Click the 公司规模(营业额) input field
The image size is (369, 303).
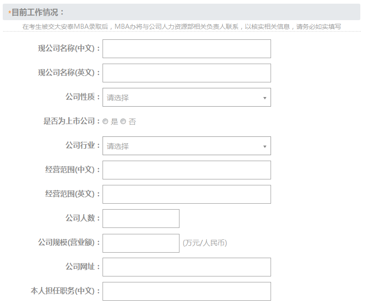click(x=141, y=243)
